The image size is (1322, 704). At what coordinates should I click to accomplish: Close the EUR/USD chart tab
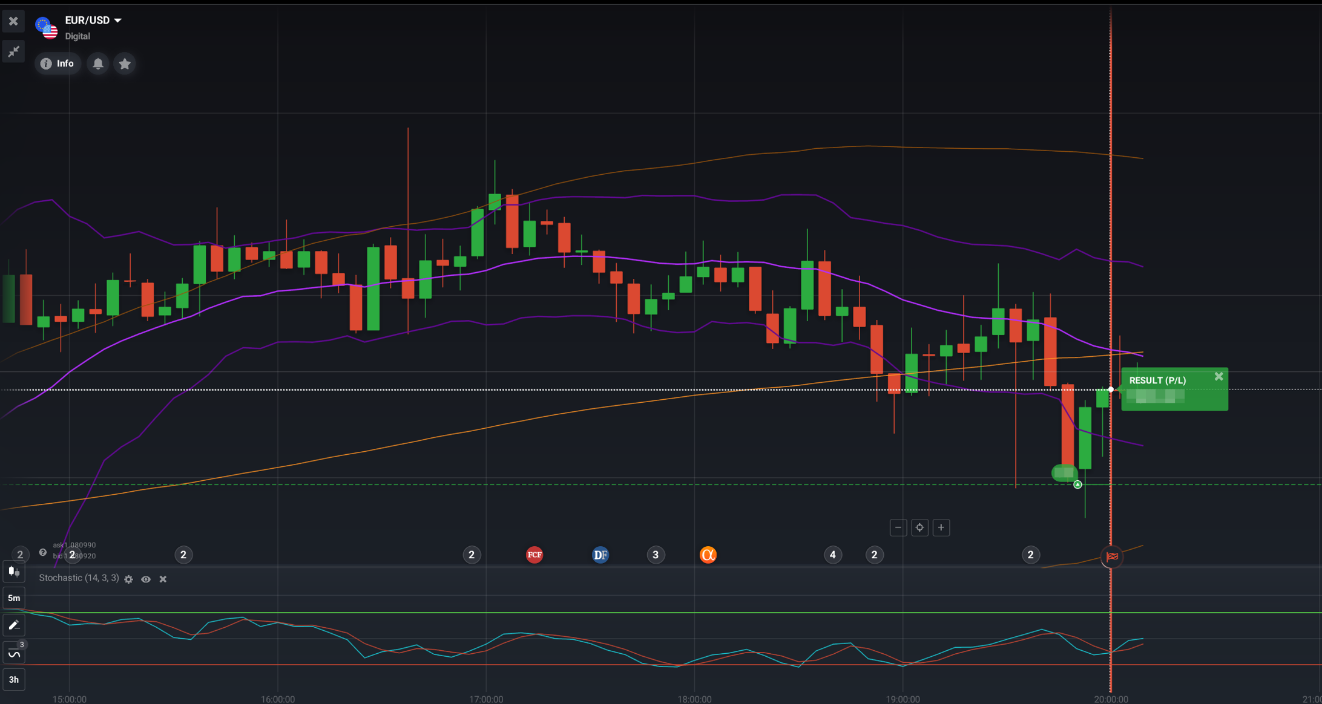[x=13, y=21]
